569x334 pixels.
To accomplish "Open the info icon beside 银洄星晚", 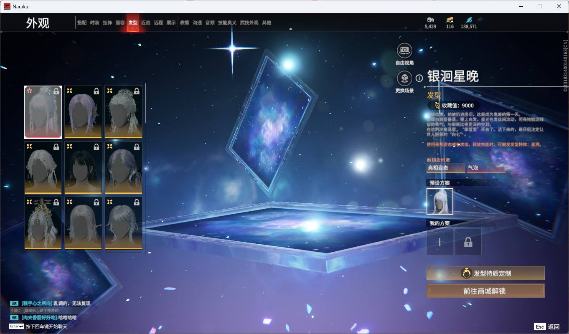I will tap(419, 78).
